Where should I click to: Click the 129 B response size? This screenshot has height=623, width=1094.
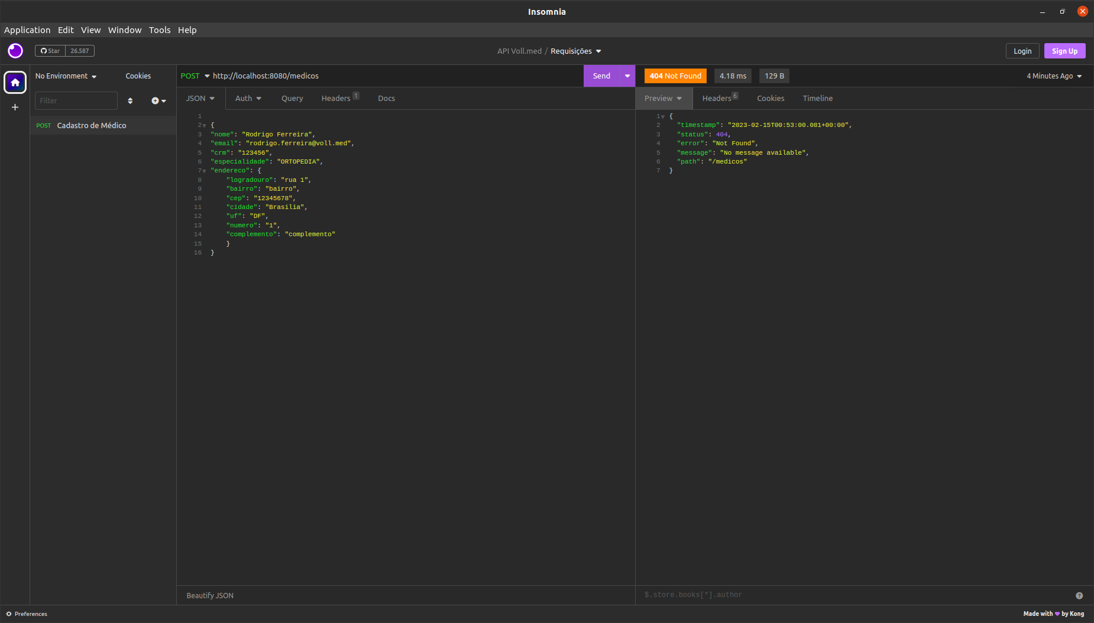click(774, 76)
